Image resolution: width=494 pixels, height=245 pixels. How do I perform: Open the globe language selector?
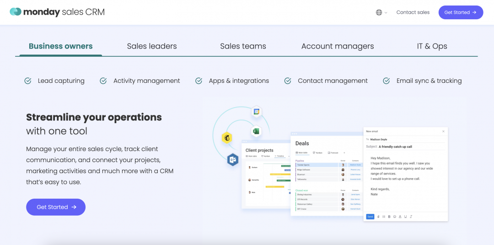click(x=379, y=13)
